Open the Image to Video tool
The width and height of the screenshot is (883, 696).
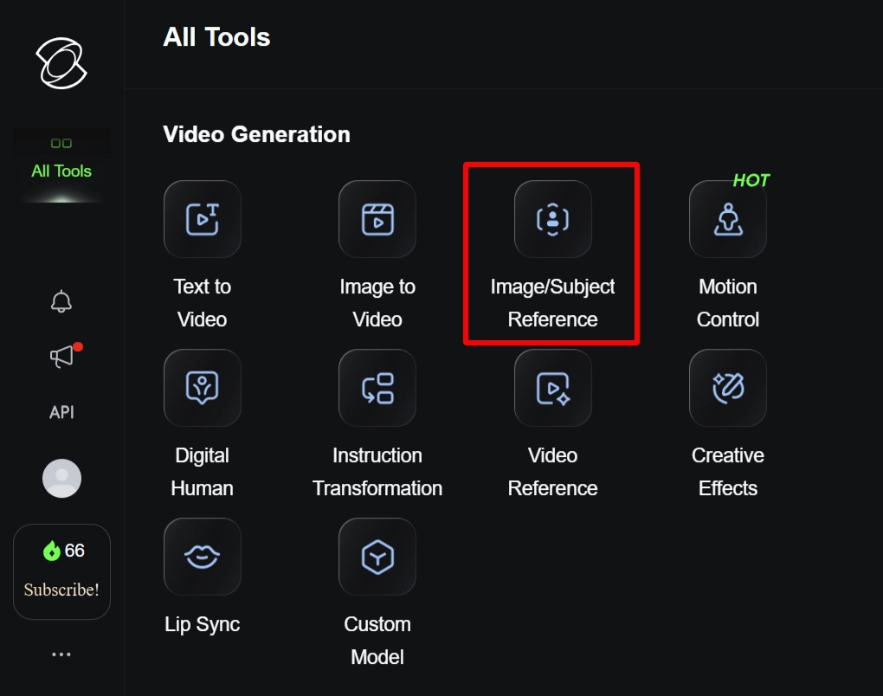[x=377, y=219]
